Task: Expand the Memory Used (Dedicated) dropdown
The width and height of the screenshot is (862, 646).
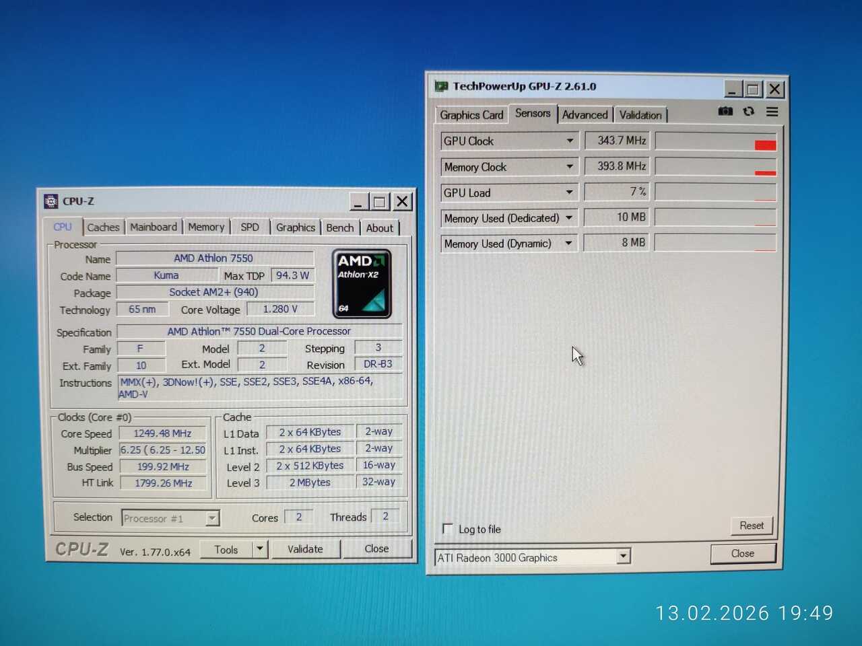Action: (569, 218)
